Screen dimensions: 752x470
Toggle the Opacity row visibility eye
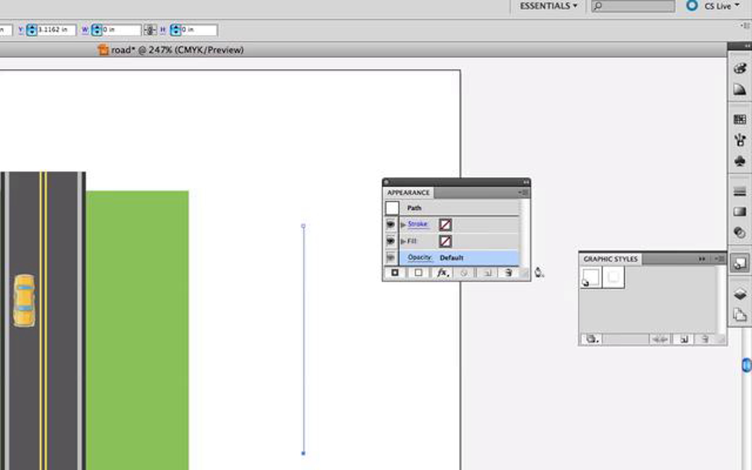coord(390,258)
